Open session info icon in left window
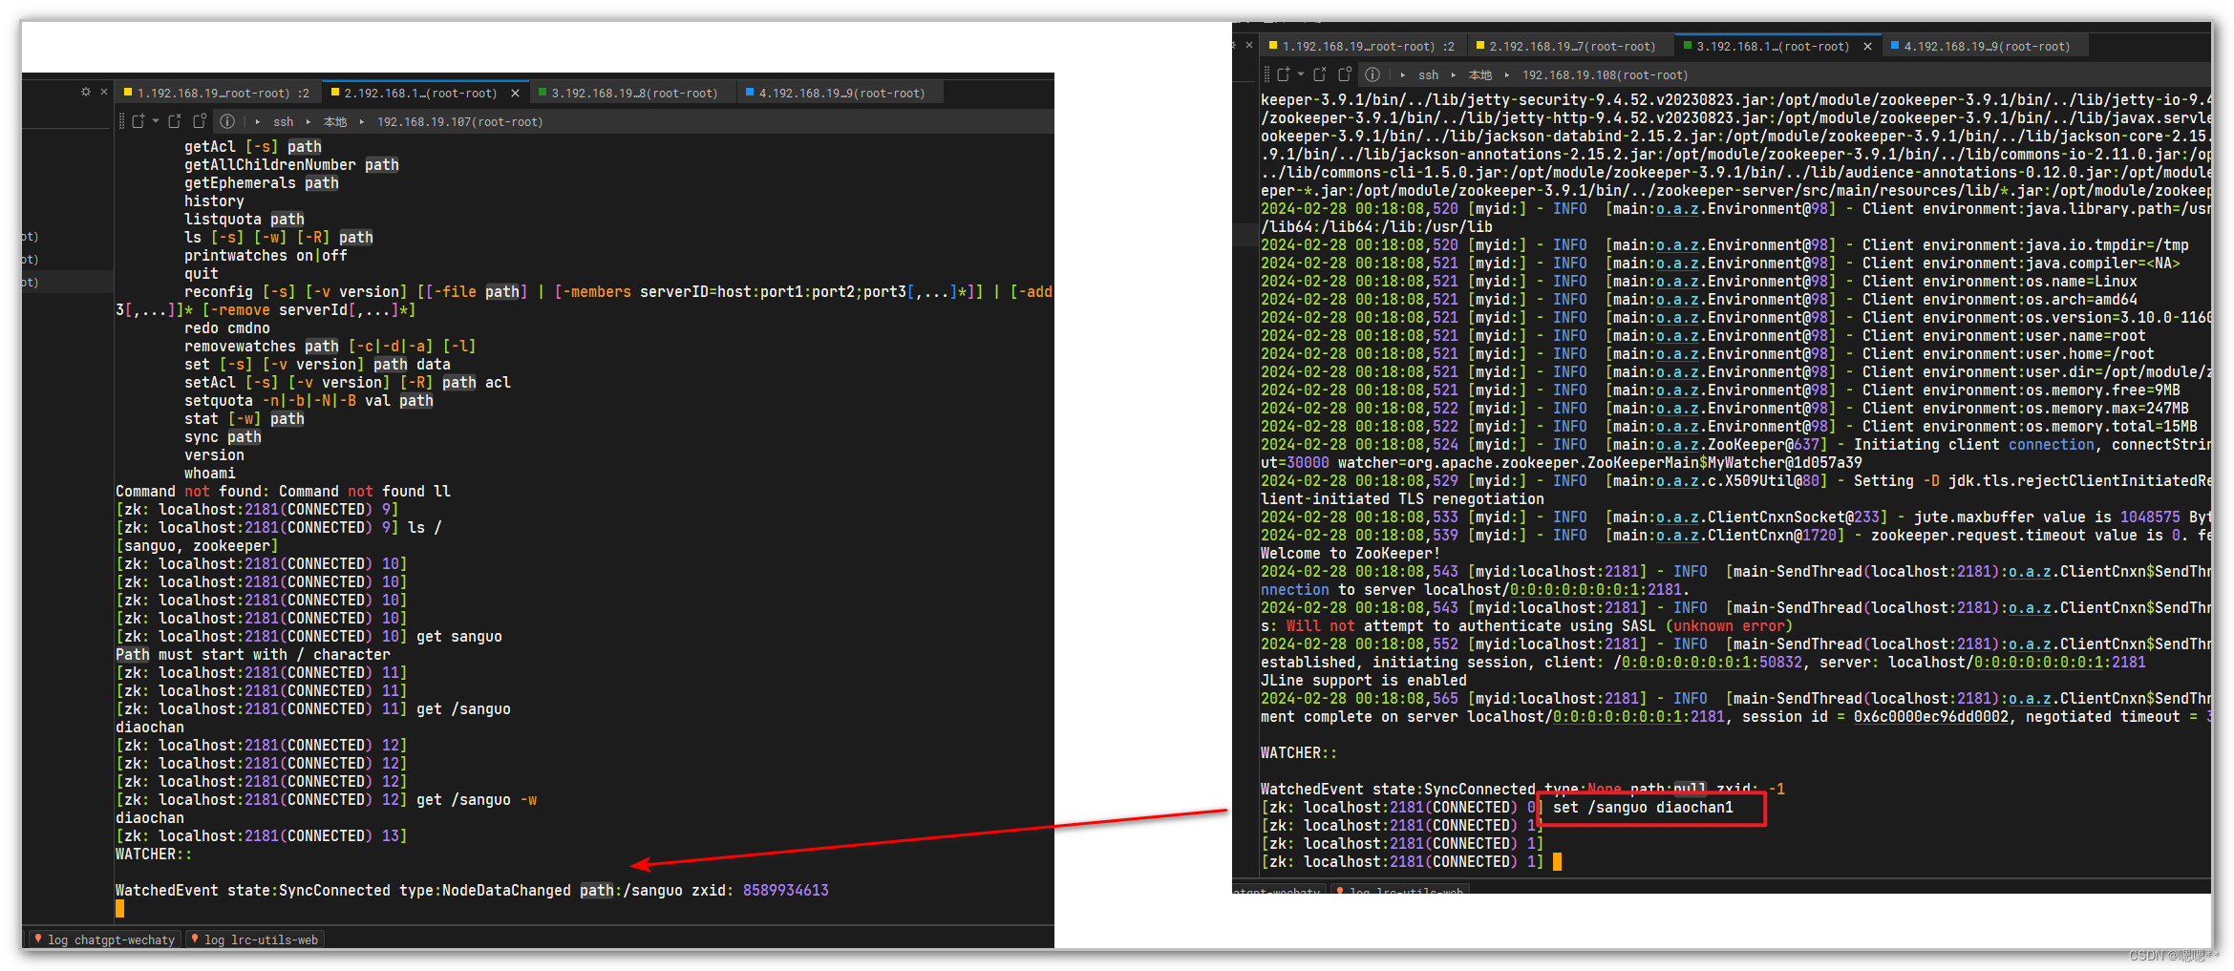The width and height of the screenshot is (2234, 971). [227, 121]
